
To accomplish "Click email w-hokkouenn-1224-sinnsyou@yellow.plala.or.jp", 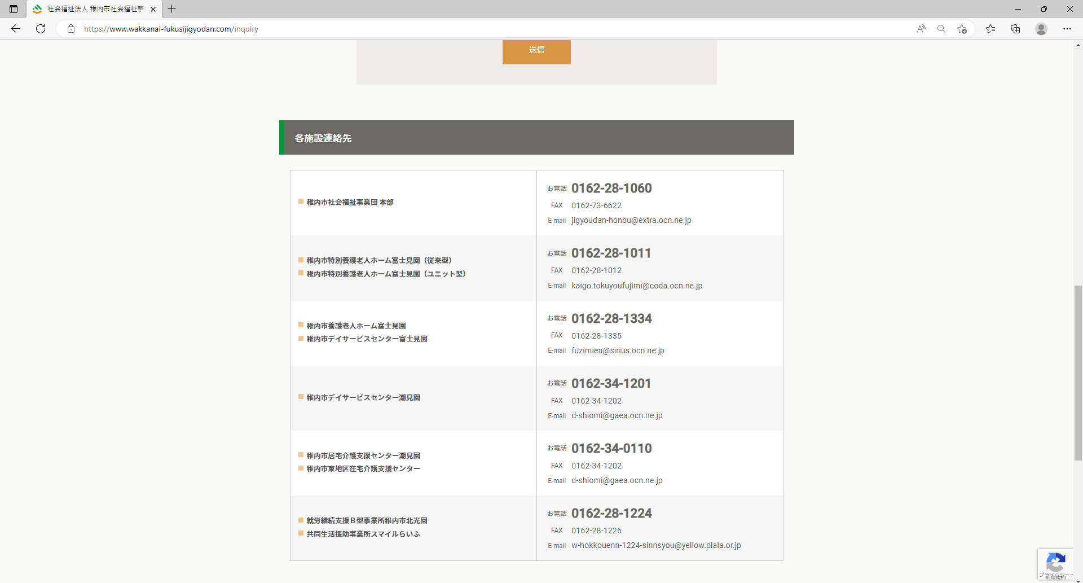I will click(x=656, y=545).
